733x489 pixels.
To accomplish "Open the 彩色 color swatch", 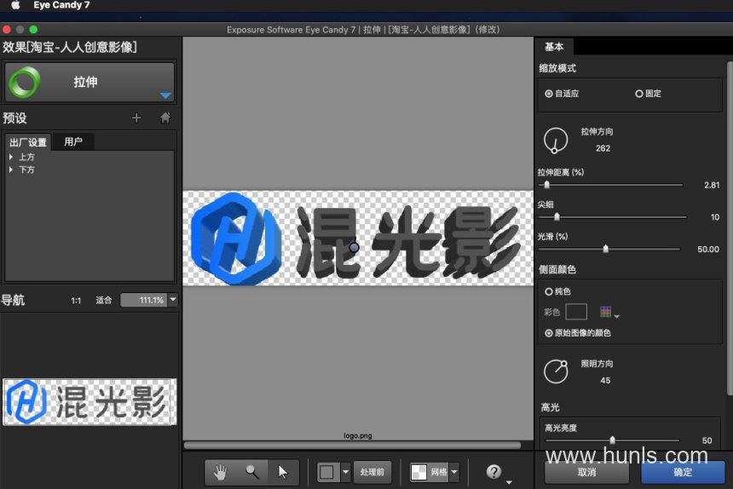I will coord(576,312).
